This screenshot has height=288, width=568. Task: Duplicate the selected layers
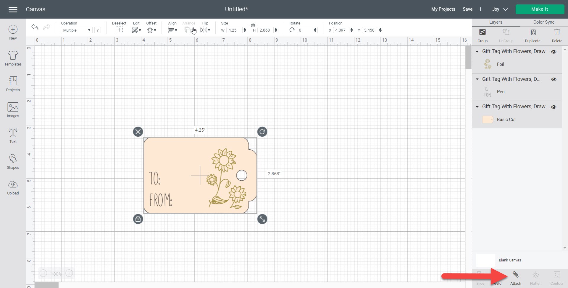[x=532, y=35]
